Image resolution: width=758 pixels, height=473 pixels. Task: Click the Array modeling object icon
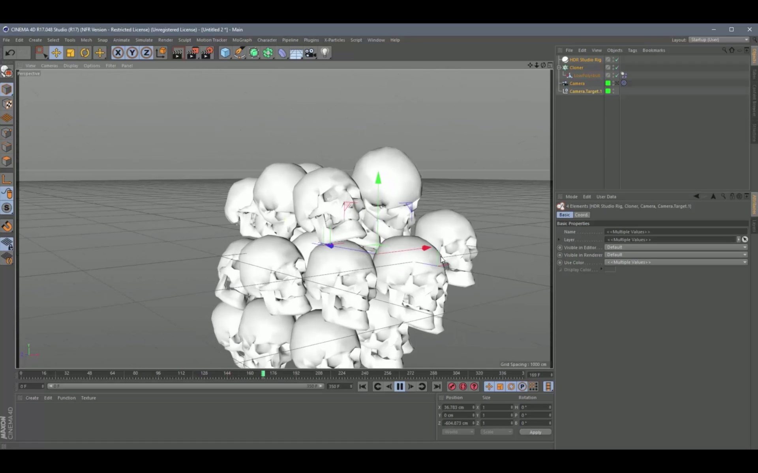click(x=268, y=53)
